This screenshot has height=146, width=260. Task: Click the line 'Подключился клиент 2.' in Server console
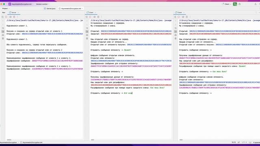tap(17, 39)
